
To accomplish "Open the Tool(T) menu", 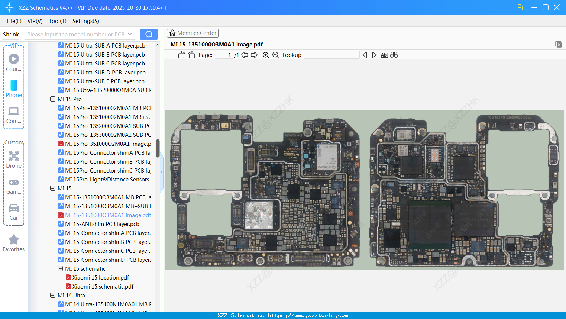I will 57,21.
